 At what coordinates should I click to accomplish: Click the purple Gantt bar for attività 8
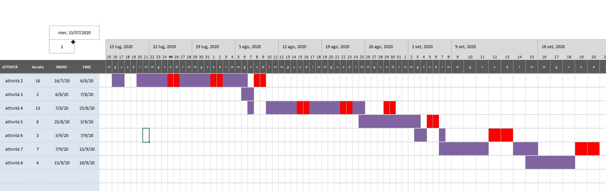550,163
